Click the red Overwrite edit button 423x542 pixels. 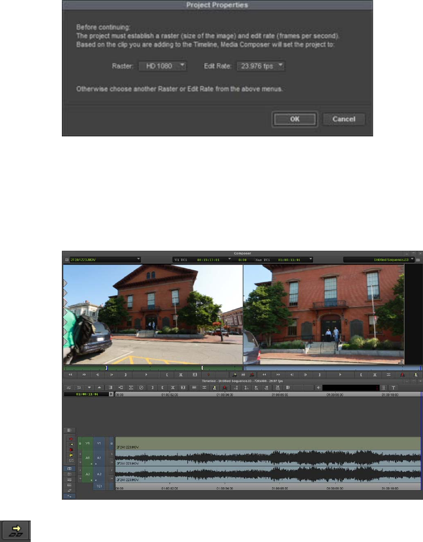point(252,375)
